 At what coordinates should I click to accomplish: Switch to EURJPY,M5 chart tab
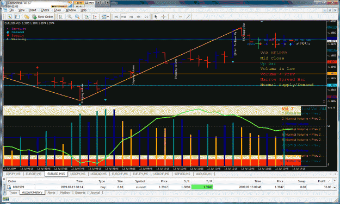(140, 174)
